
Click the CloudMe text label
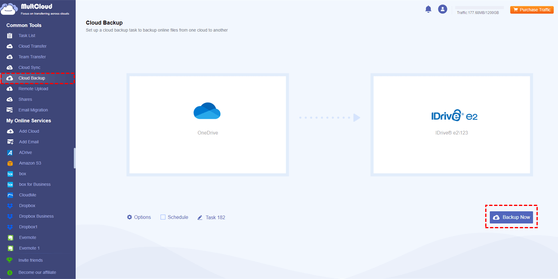(x=27, y=195)
